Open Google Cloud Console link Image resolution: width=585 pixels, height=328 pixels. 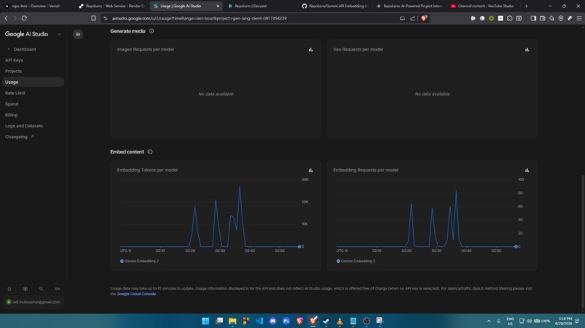tap(136, 294)
